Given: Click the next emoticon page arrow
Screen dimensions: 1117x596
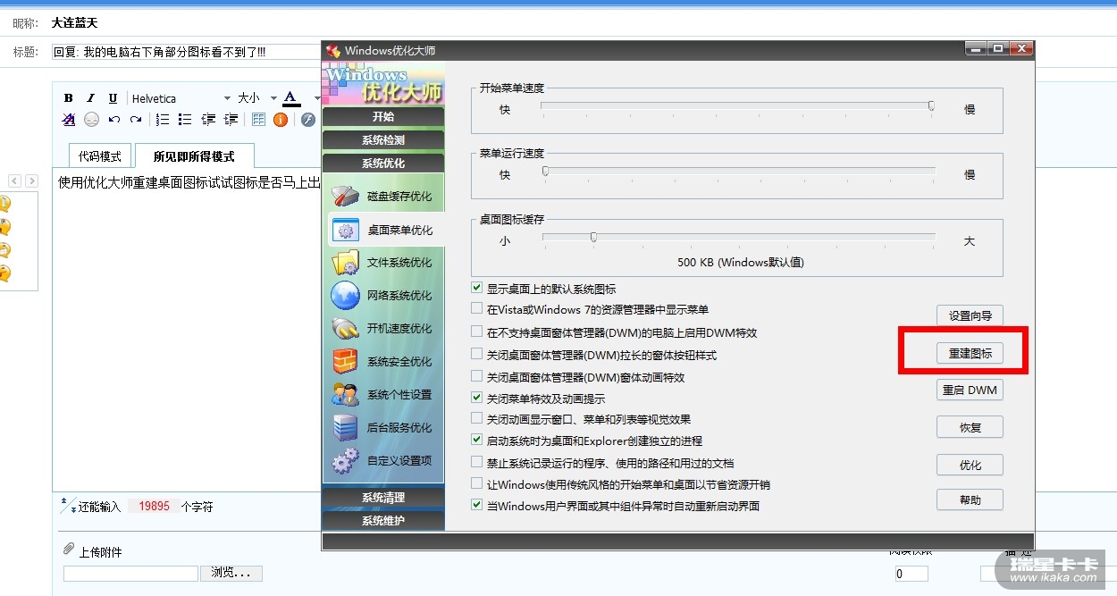Looking at the screenshot, I should [31, 180].
